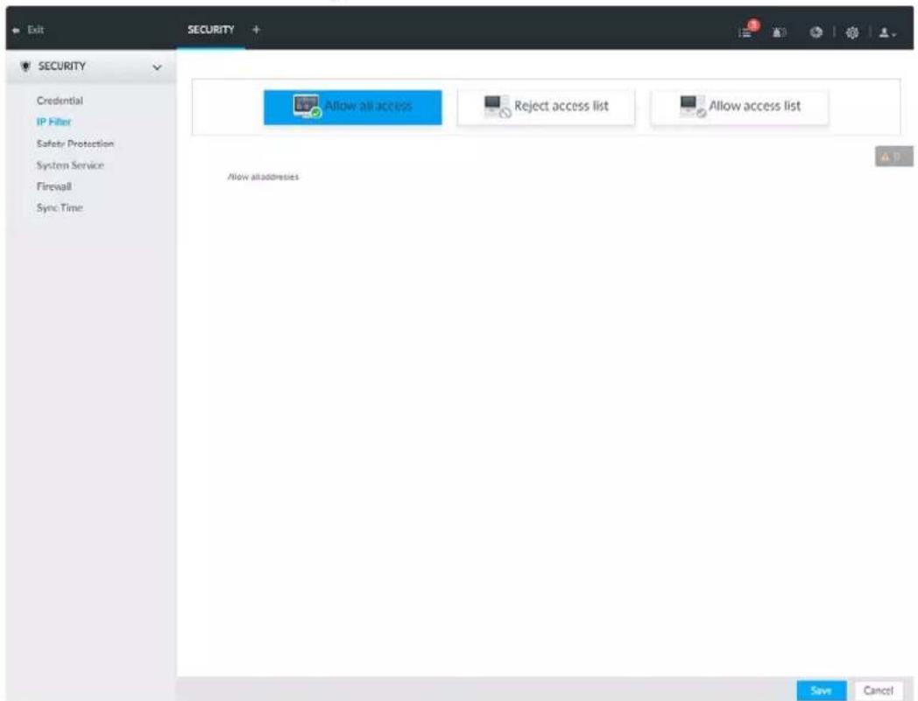Open Sync Time settings
The width and height of the screenshot is (918, 701).
click(x=60, y=207)
